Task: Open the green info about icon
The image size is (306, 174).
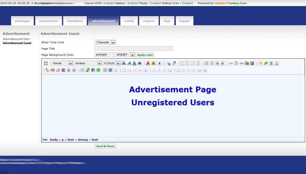Action: click(x=98, y=70)
